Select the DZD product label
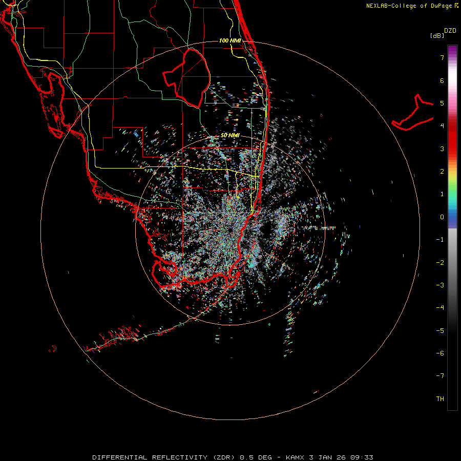461x461 pixels. point(450,31)
